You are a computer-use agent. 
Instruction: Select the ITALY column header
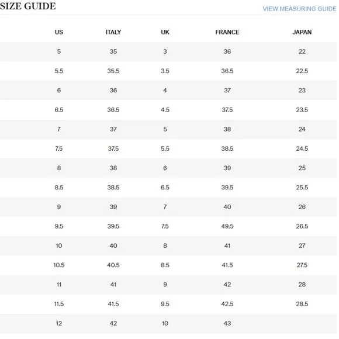113,32
